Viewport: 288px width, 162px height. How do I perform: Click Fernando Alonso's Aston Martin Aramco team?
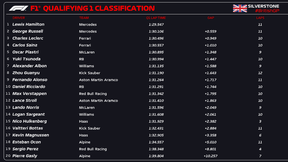(x=98, y=80)
